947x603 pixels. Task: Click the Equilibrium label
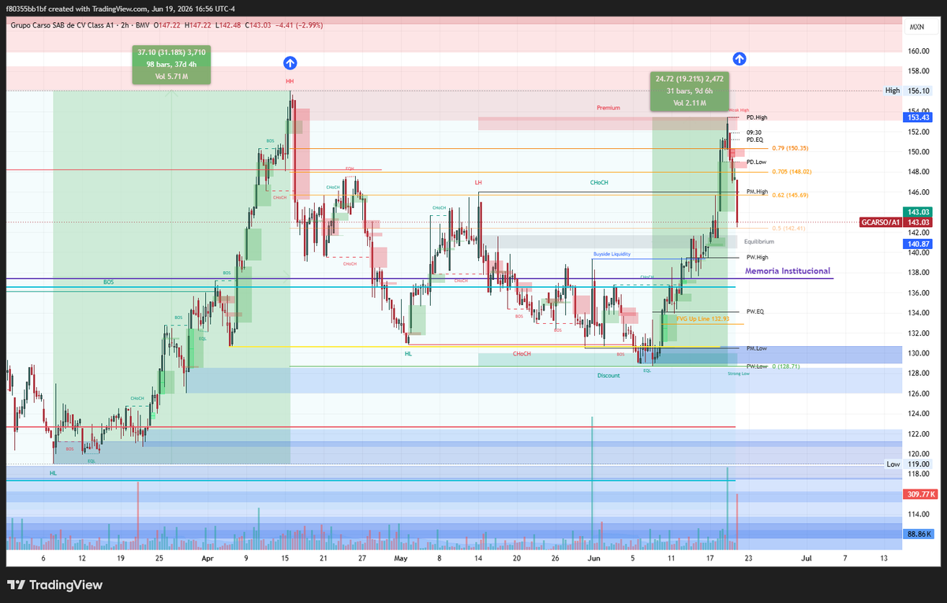click(759, 243)
